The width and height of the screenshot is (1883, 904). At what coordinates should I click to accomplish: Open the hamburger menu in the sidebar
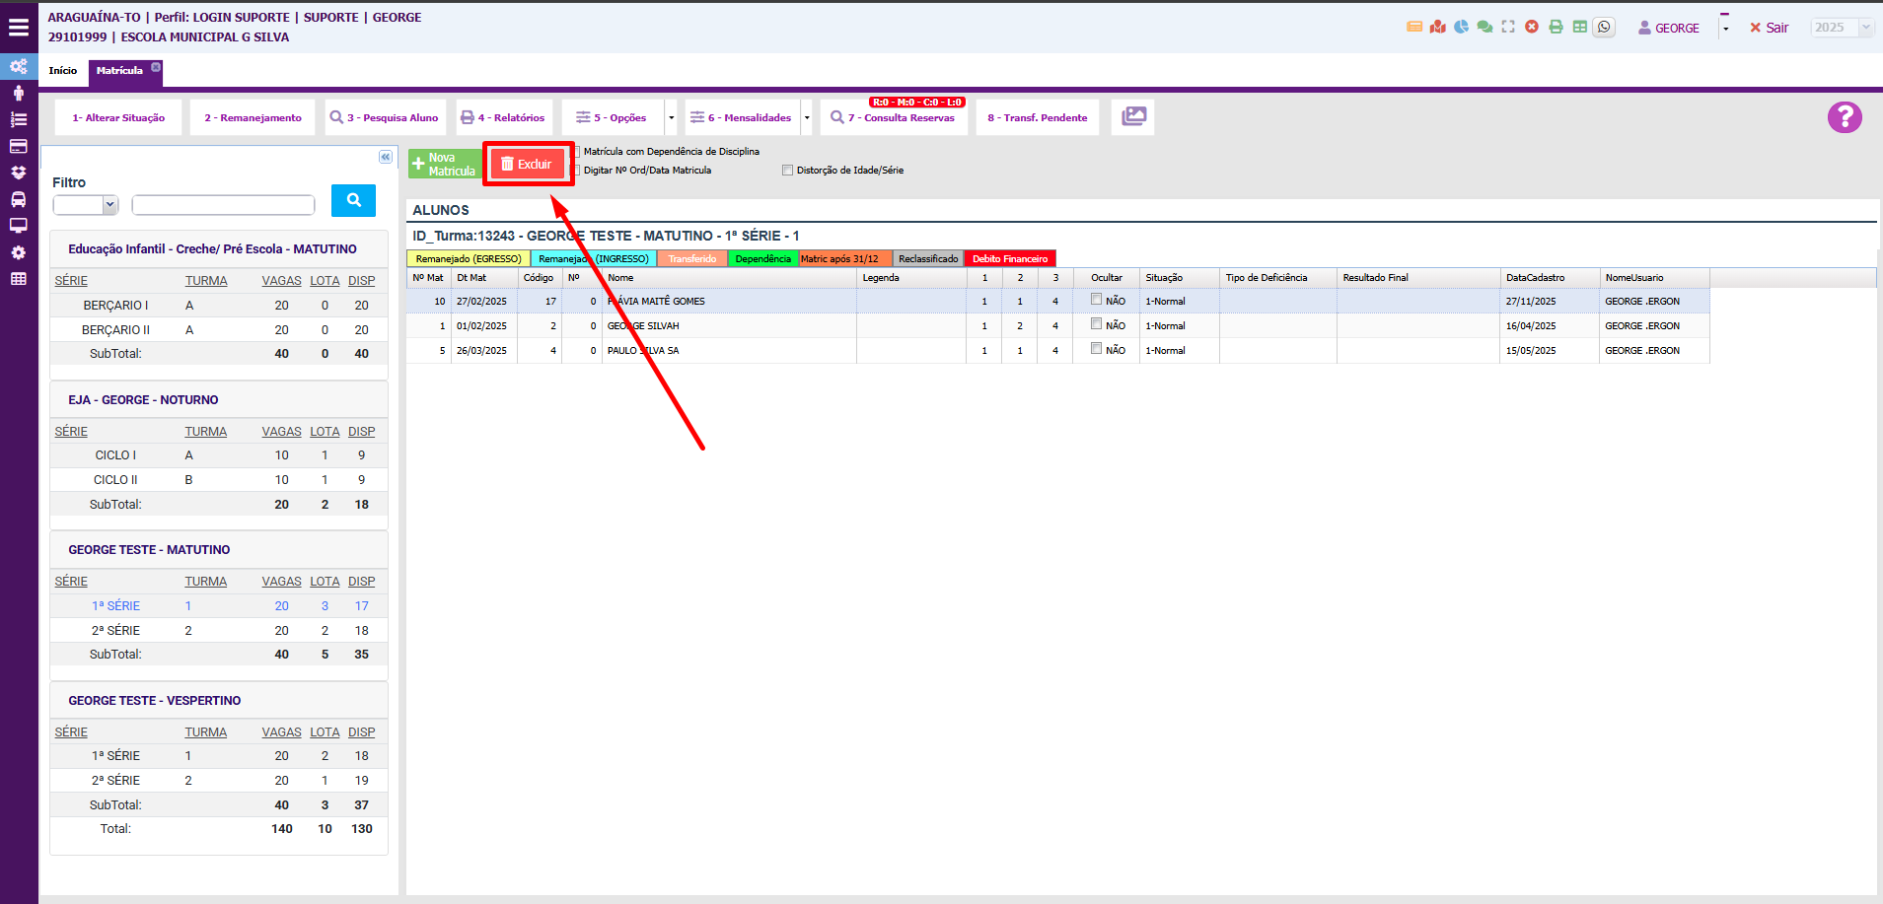tap(19, 28)
